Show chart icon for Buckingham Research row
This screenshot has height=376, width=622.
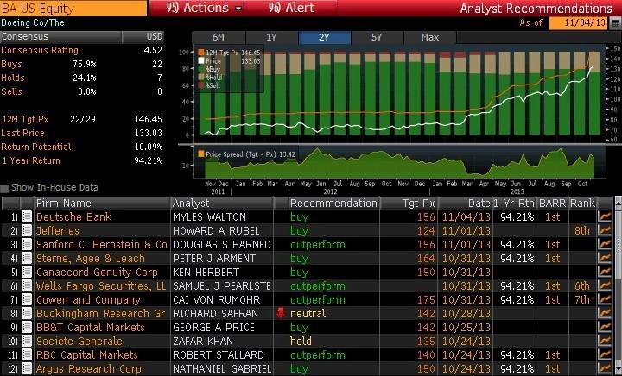click(x=605, y=314)
